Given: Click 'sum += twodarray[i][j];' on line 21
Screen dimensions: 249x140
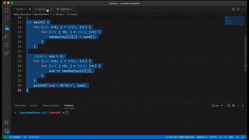Looking at the screenshot, I should (x=70, y=71).
